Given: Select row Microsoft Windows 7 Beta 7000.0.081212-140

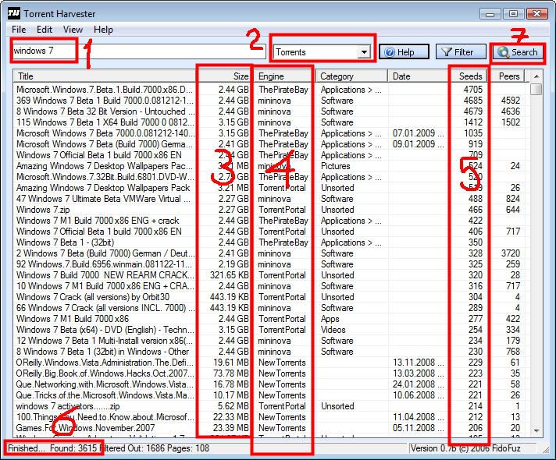Looking at the screenshot, I should [269, 133].
